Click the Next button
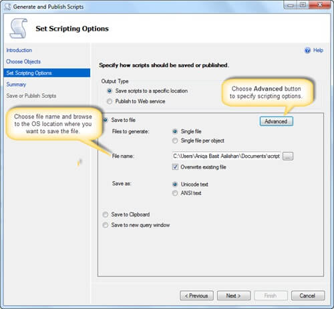Viewport: 334px width, 309px height. tap(234, 296)
